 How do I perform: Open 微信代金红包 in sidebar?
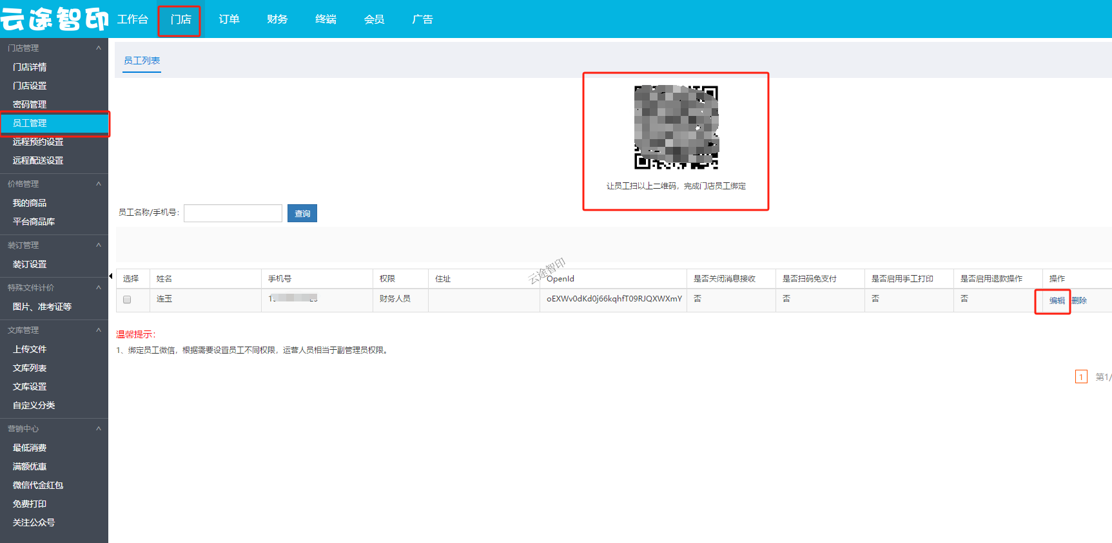pos(38,485)
